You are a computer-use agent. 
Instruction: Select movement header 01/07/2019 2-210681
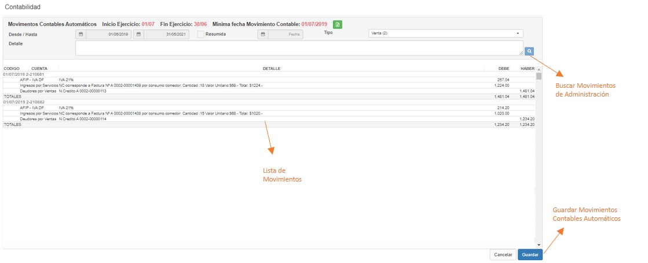[x=23, y=74]
